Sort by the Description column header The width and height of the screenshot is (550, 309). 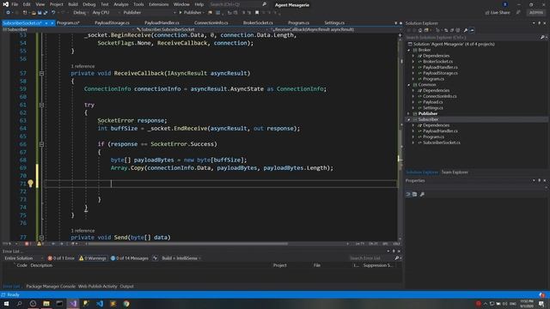point(41,265)
